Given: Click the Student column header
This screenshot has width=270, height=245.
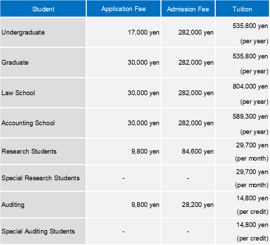Looking at the screenshot, I should tap(43, 9).
